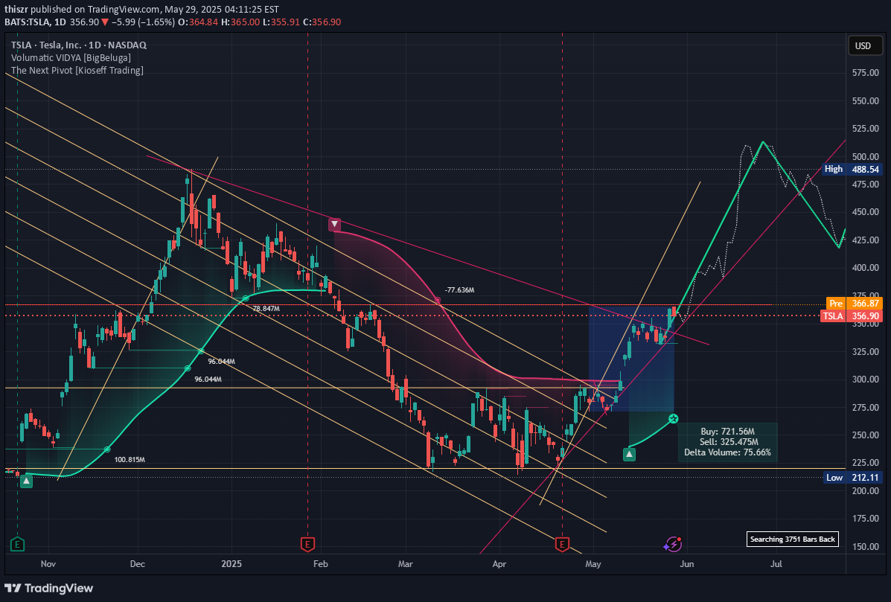The image size is (891, 602).
Task: Click the High 488.54 price label
Action: 852,169
